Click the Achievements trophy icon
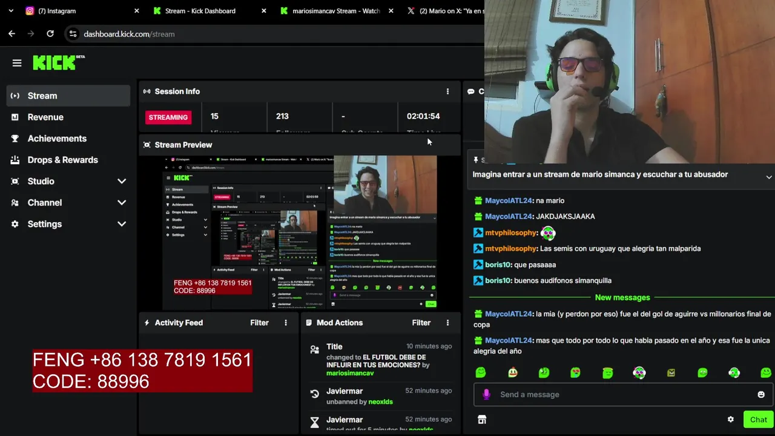Viewport: 775px width, 436px height. [x=15, y=139]
